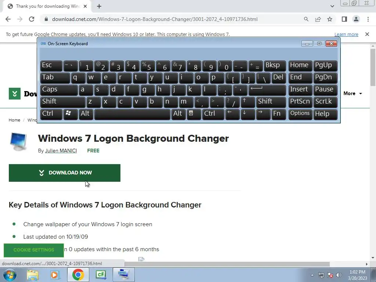Click the forward navigation arrow
Viewport: 376px width, 282px height.
[x=20, y=19]
